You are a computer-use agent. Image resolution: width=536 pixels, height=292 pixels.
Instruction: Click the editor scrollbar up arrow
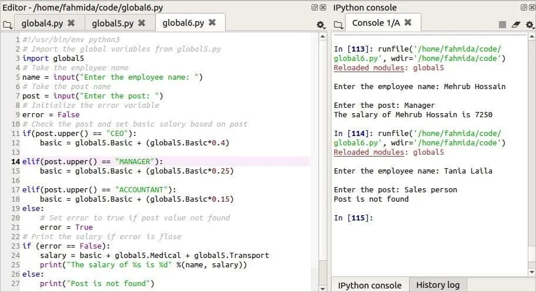[323, 36]
